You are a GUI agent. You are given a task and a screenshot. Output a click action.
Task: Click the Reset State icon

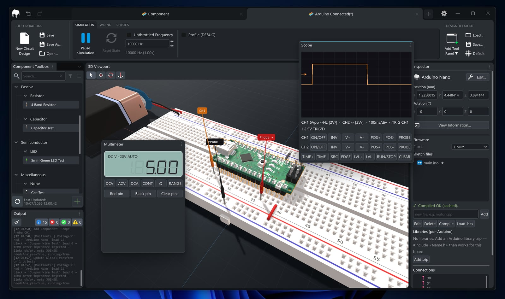pyautogui.click(x=111, y=38)
